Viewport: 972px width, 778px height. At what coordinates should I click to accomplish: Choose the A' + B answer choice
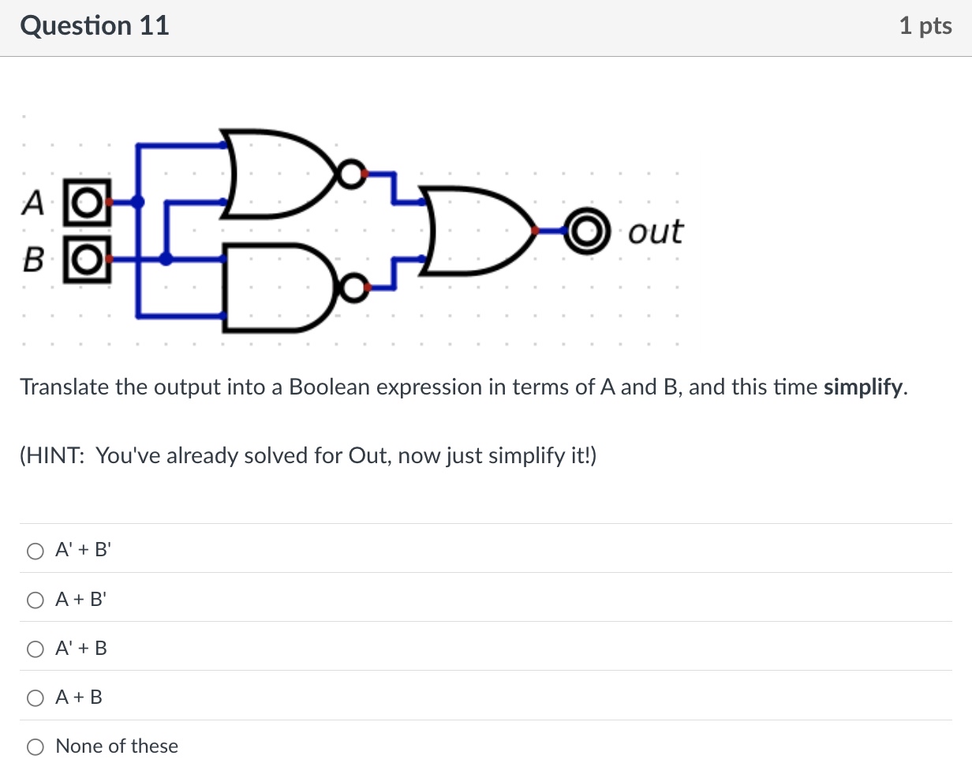[35, 649]
